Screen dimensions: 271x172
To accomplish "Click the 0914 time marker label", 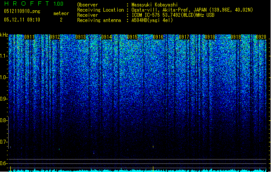I will tap(107, 37).
